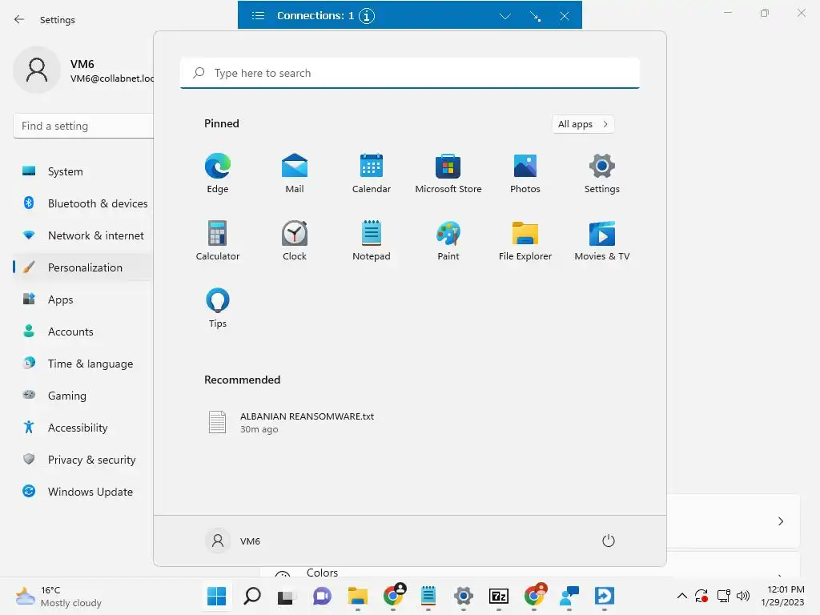Screen dimensions: 820x615
Task: Open Notepad on the taskbar
Action: click(428, 596)
